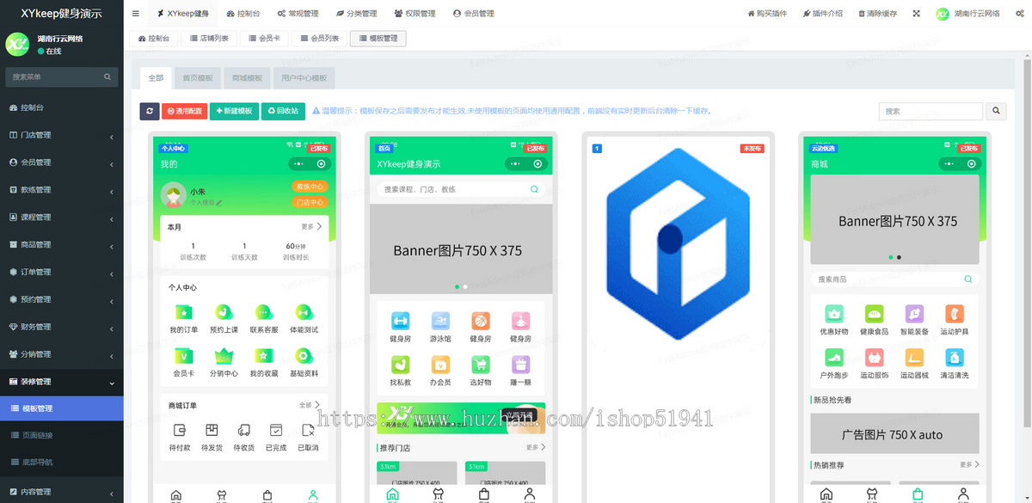The image size is (1032, 503).
Task: Open the 底部导航 sidebar item
Action: (62, 463)
